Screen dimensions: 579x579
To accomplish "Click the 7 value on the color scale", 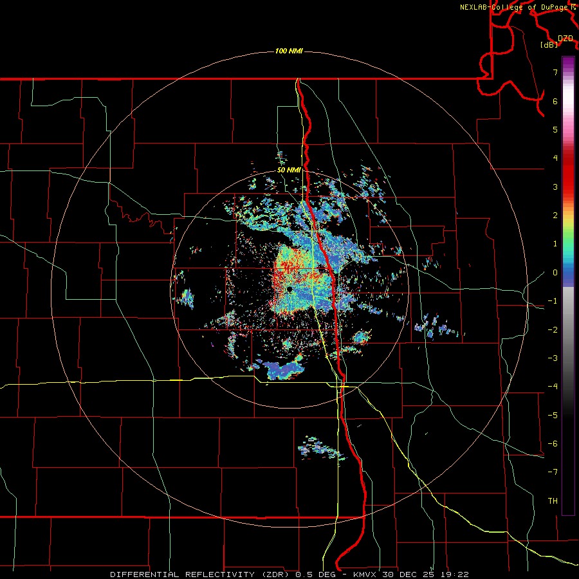I will click(555, 72).
